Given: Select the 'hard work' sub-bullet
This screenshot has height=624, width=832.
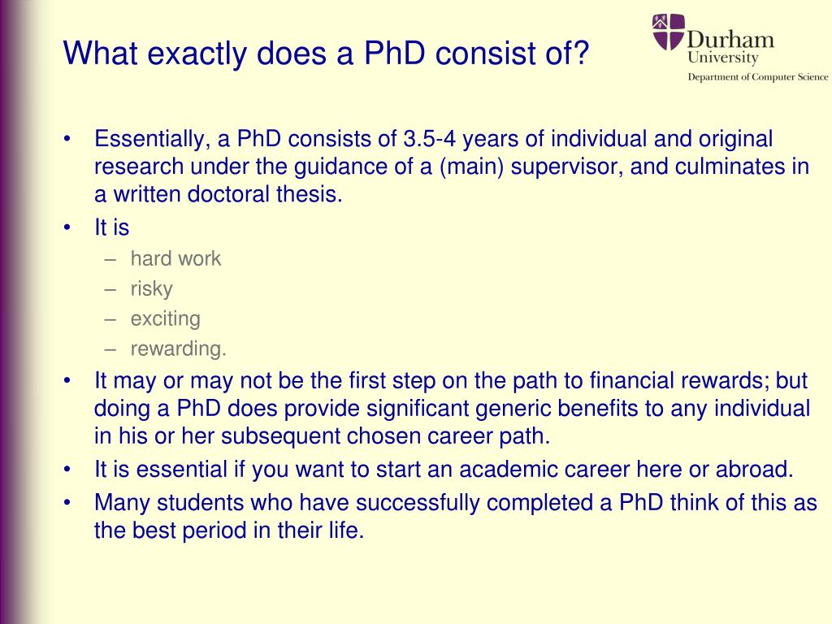Looking at the screenshot, I should [175, 258].
